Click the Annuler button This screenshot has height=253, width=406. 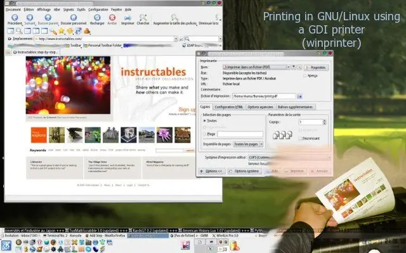[x=320, y=171]
